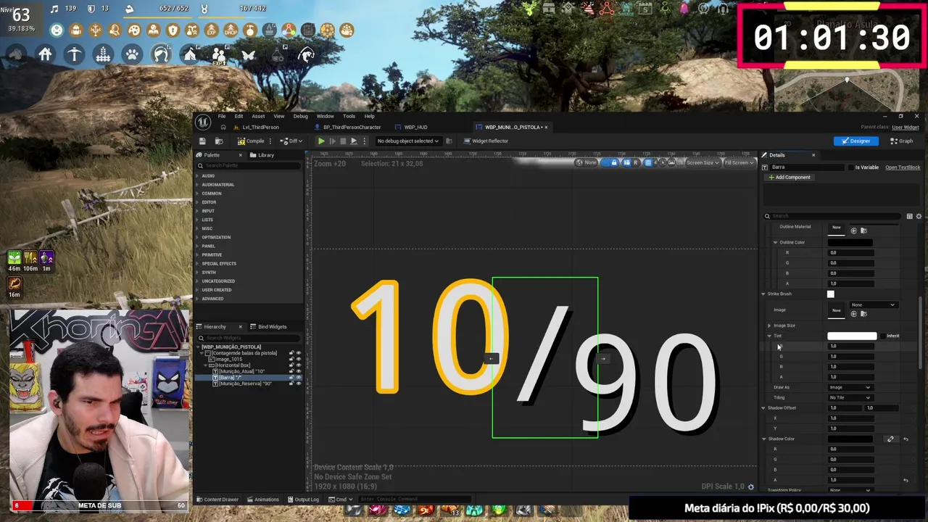928x522 pixels.
Task: Click the property matrix table icon
Action: [x=909, y=216]
